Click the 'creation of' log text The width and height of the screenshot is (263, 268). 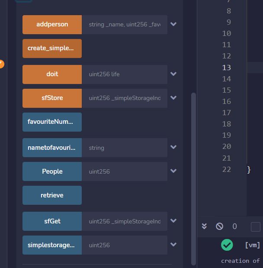(x=241, y=261)
